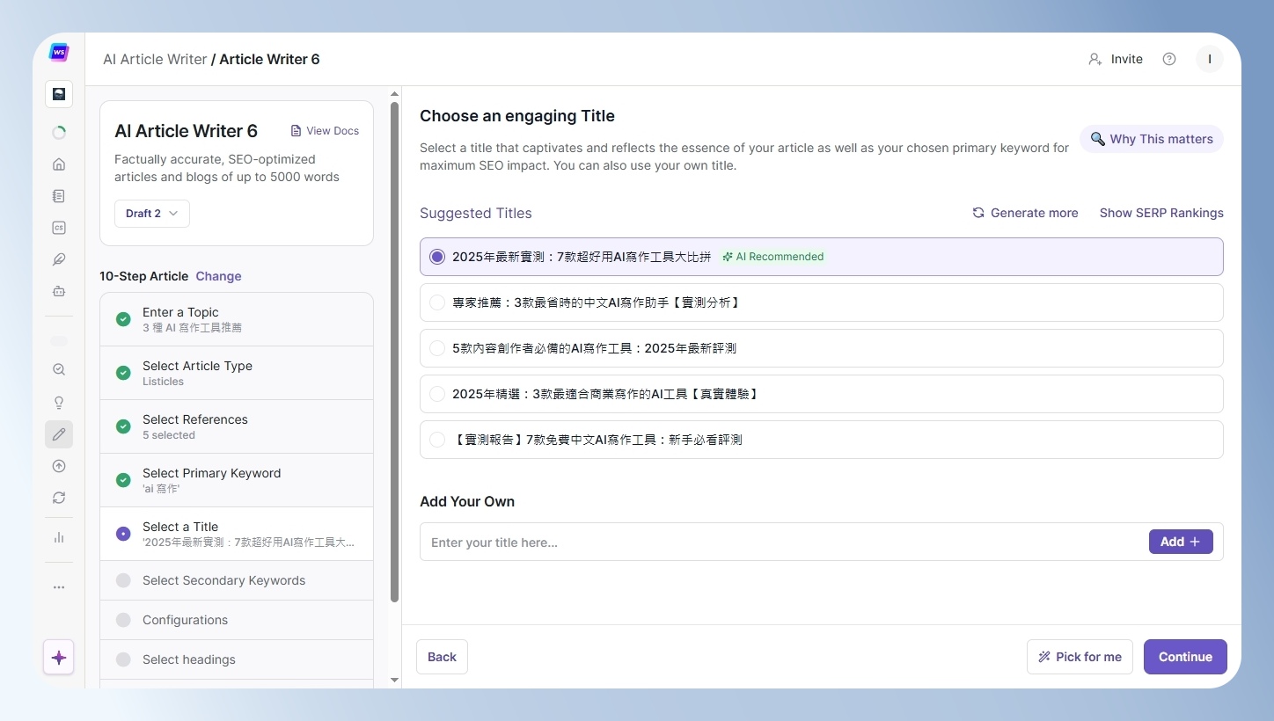Click the Writesonic WS logo
This screenshot has height=721, width=1274.
click(x=59, y=53)
